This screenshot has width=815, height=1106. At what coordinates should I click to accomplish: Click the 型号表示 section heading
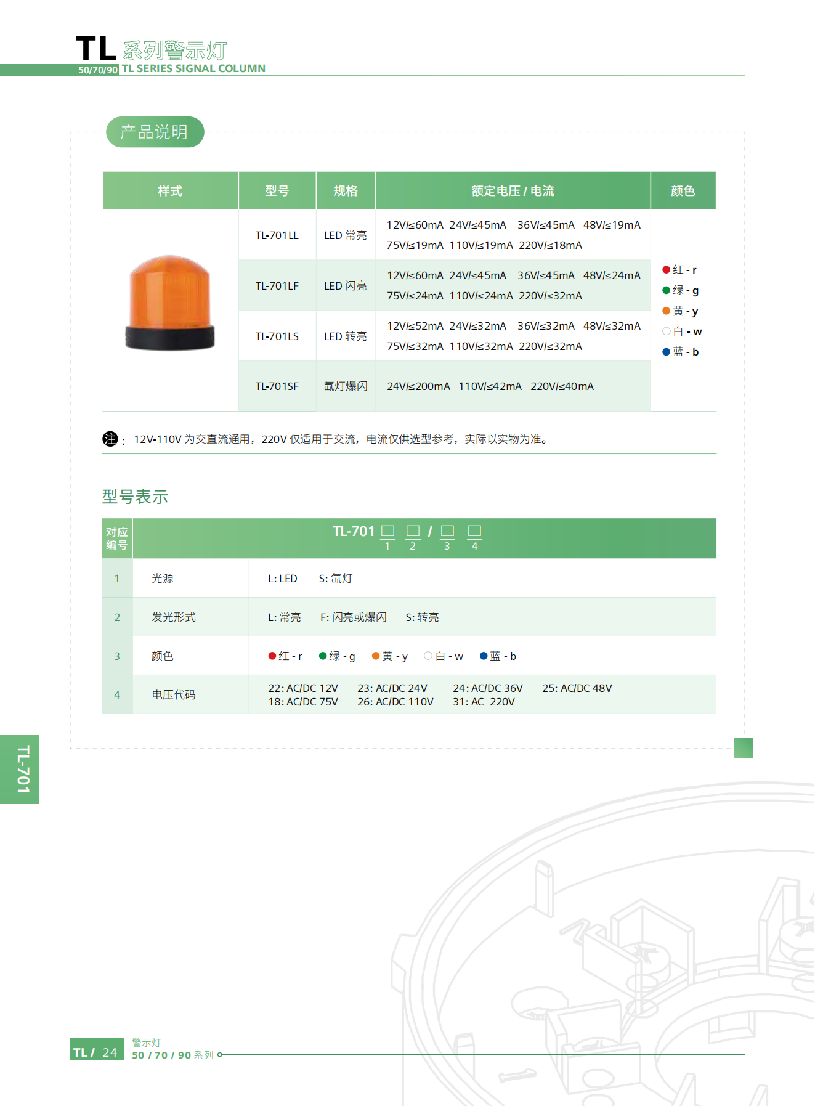(x=136, y=497)
